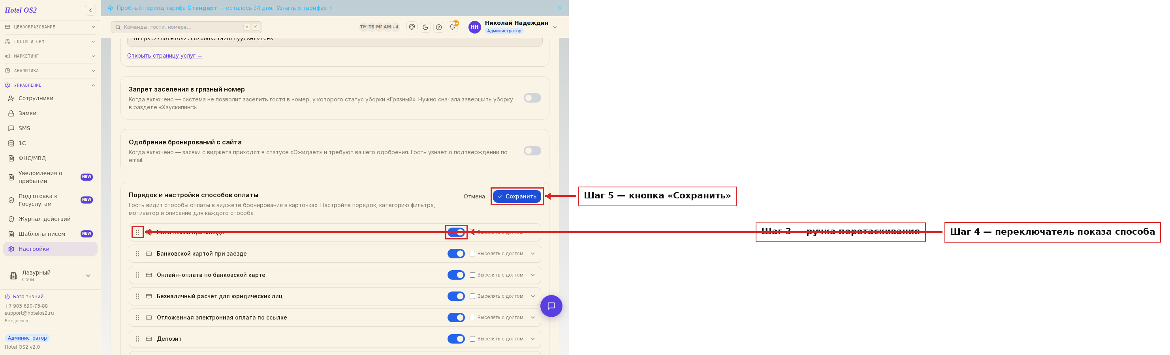Screen dimensions: 1170x355
Task: Open Журнал действий in the sidebar
Action: tap(50, 219)
